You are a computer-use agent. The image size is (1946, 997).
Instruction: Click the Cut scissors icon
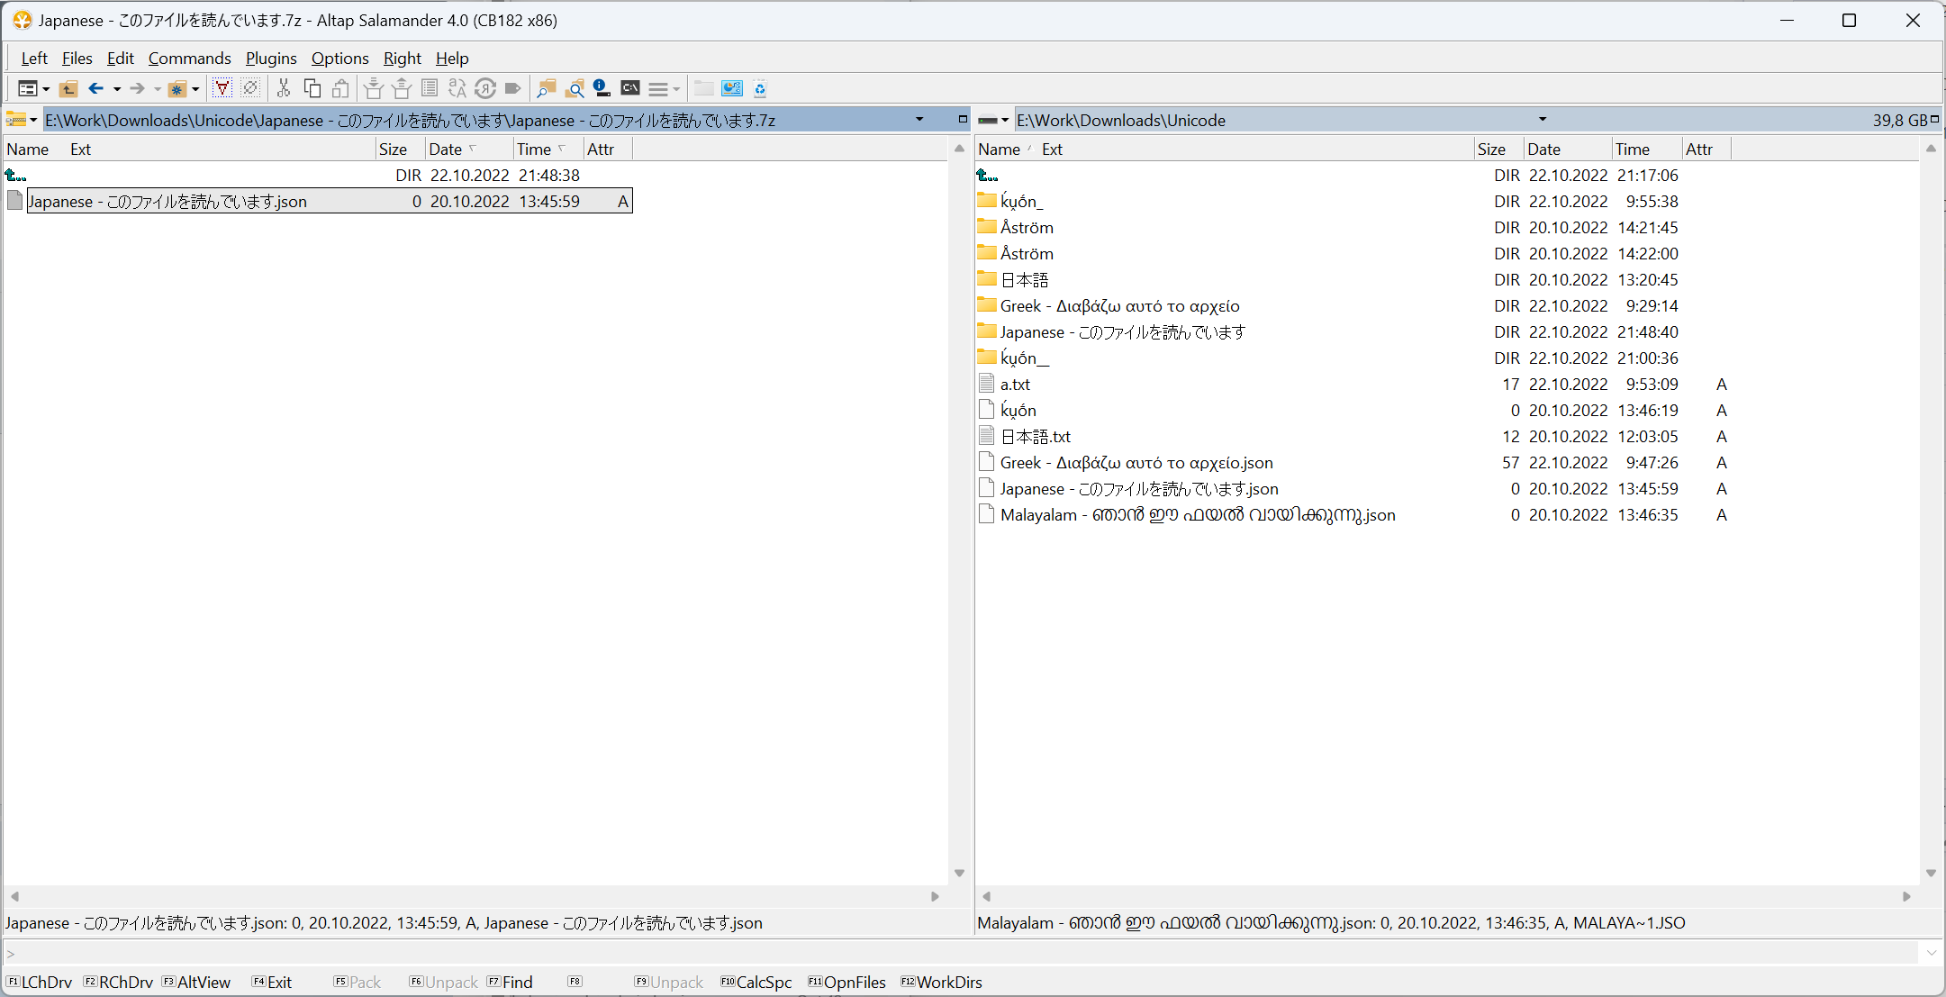[284, 88]
